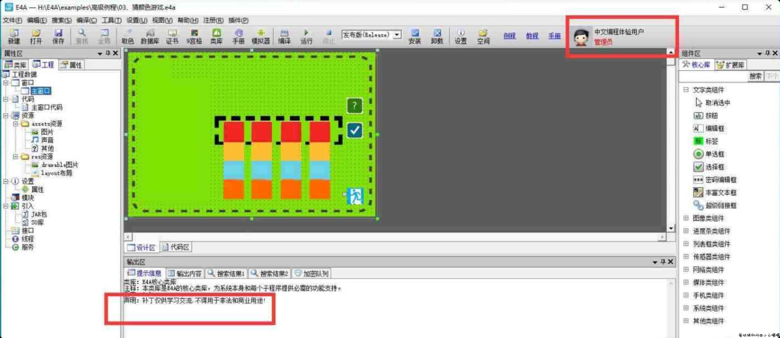This screenshot has width=780, height=338.
Task: Switch to the 属性 tab in property panel
Action: 72,65
